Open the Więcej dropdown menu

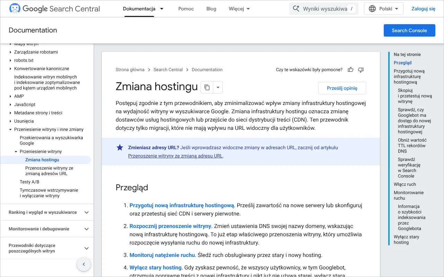pyautogui.click(x=239, y=9)
